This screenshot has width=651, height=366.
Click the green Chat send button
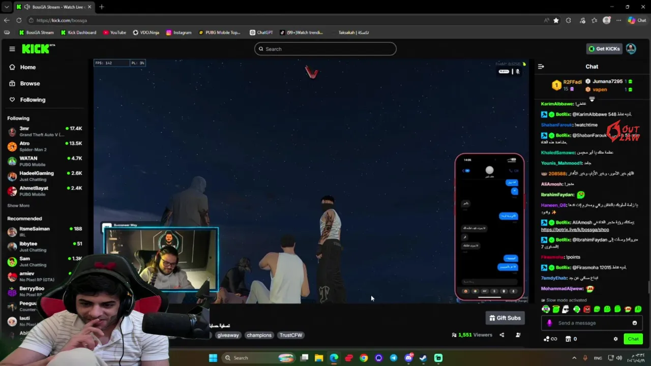pos(633,339)
